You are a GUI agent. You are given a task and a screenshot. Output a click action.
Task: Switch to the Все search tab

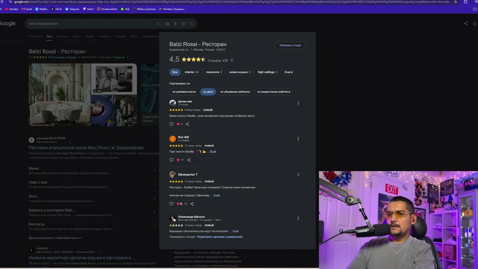[49, 37]
